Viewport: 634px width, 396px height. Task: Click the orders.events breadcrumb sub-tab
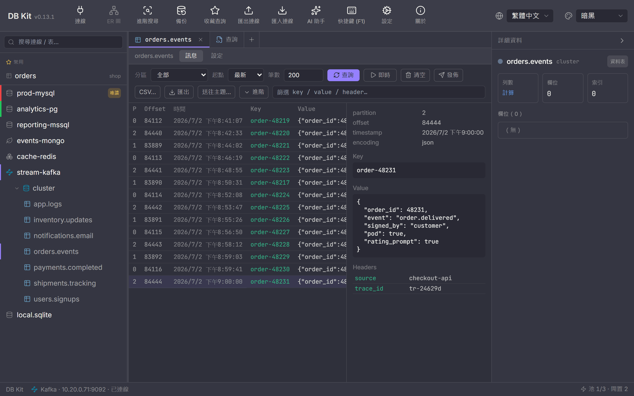(x=154, y=56)
